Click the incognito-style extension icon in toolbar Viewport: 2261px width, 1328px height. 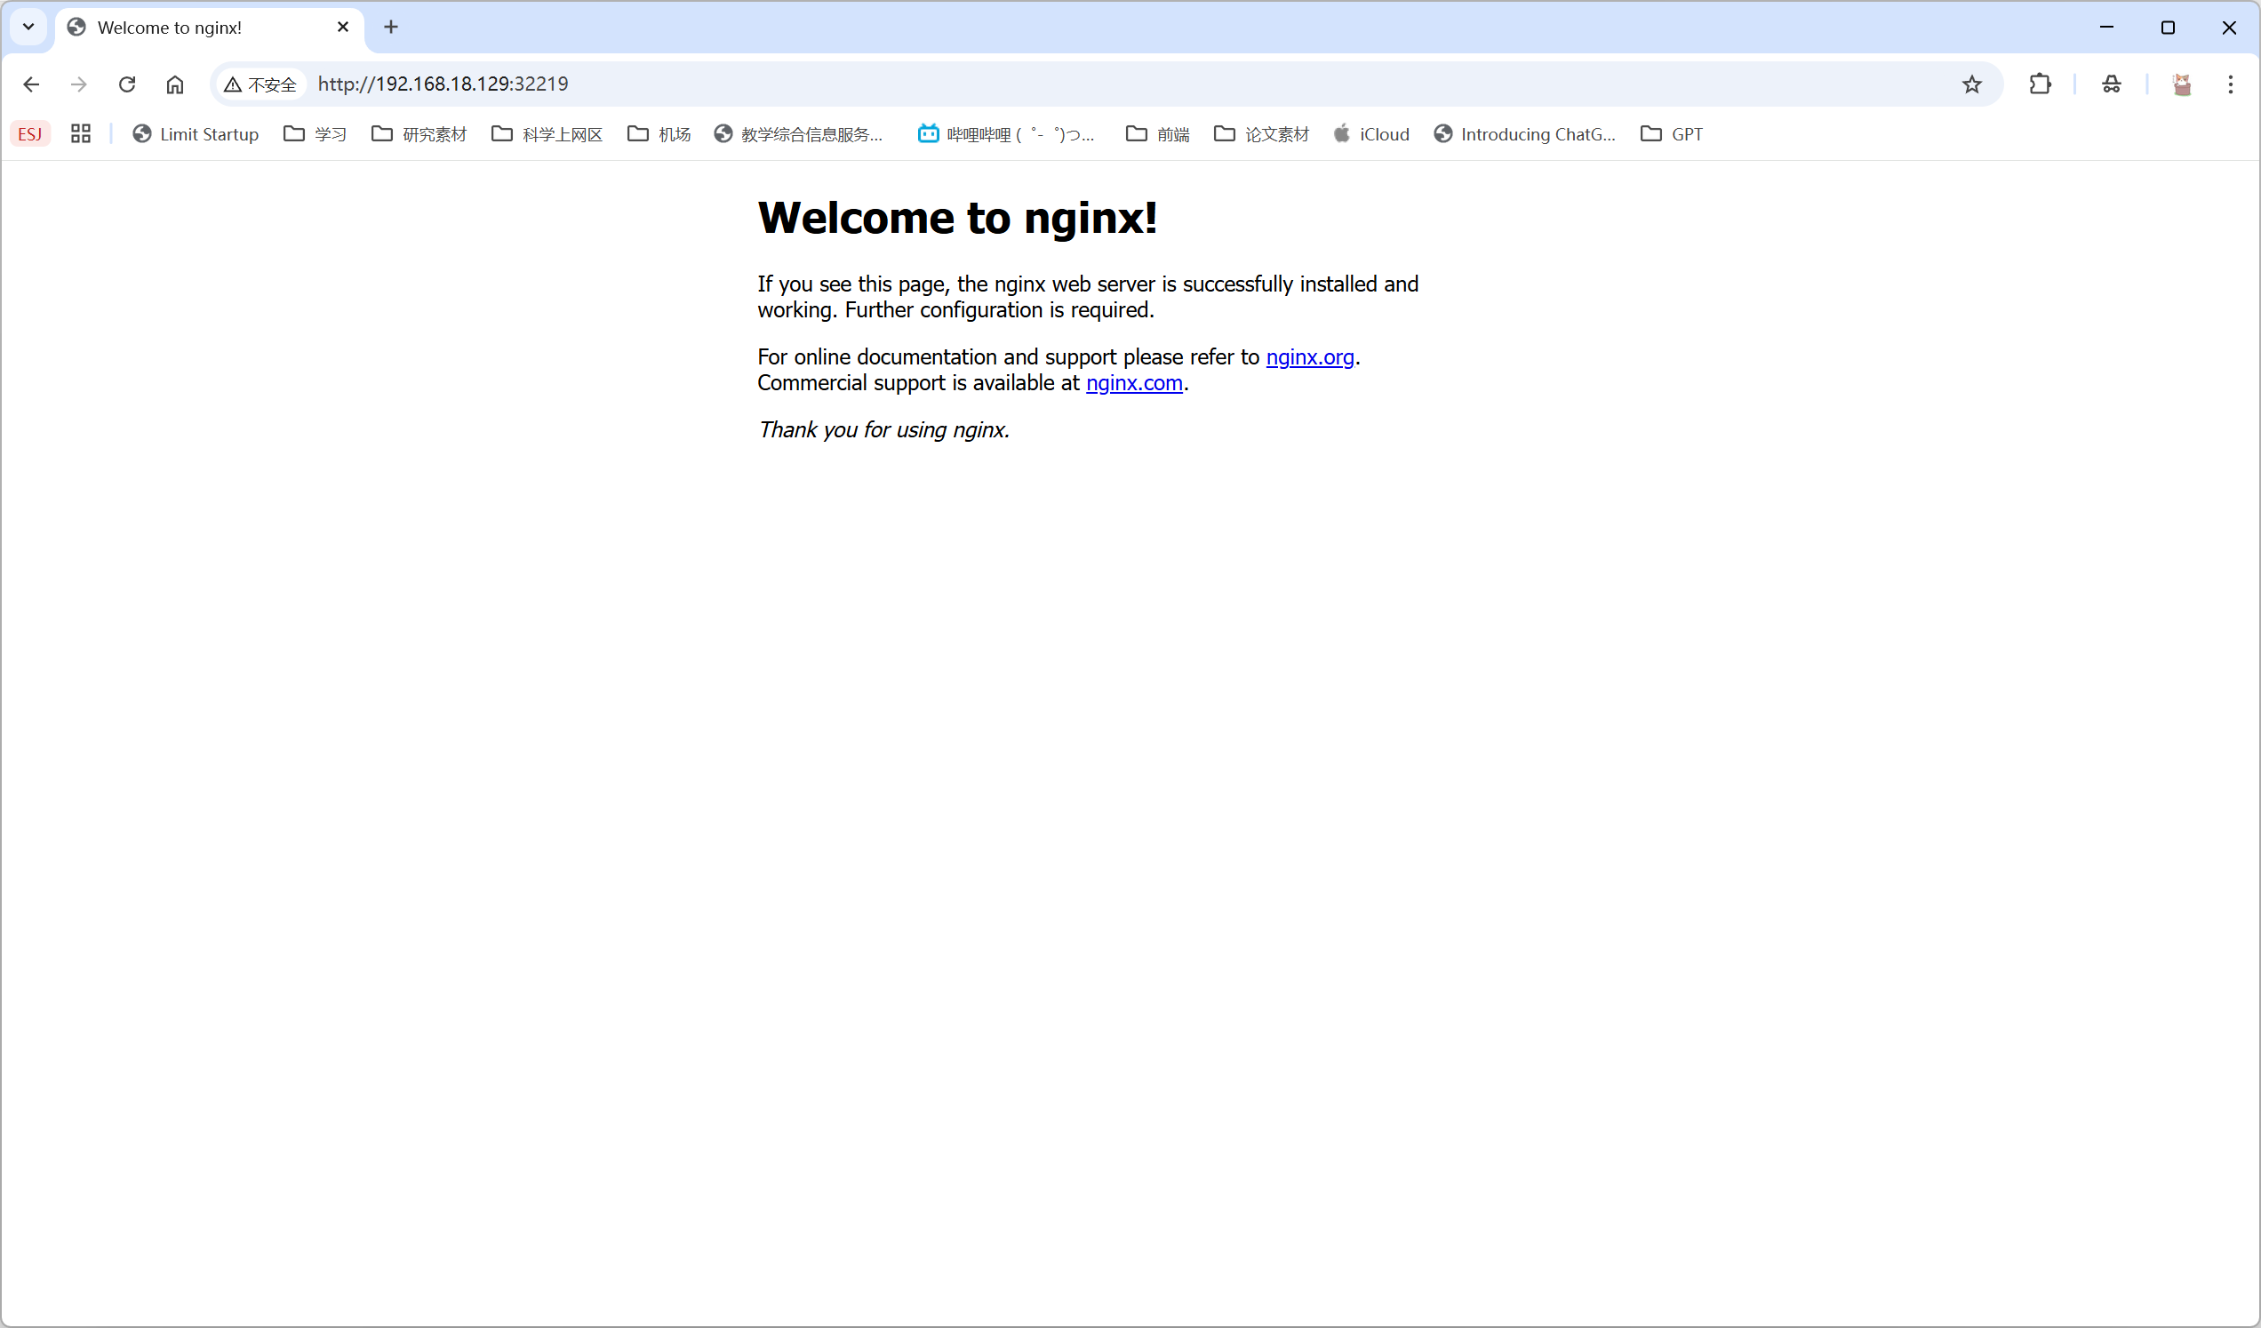2111,84
